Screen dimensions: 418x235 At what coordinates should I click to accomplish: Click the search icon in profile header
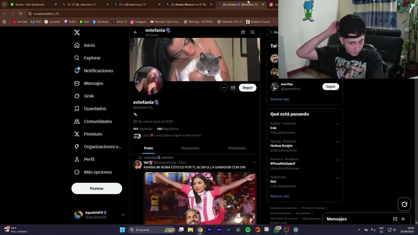pyautogui.click(x=252, y=32)
